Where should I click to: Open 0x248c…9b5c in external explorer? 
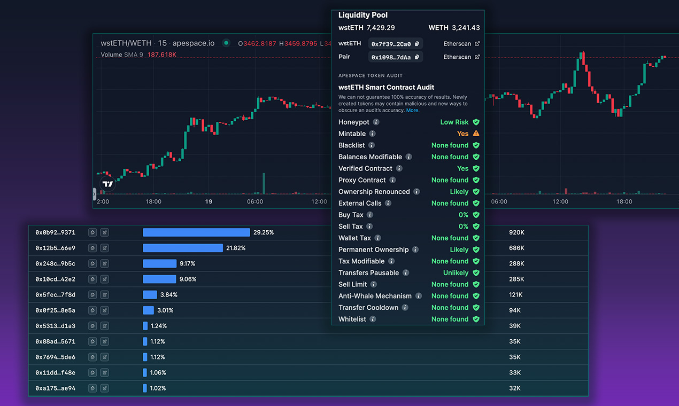coord(105,263)
